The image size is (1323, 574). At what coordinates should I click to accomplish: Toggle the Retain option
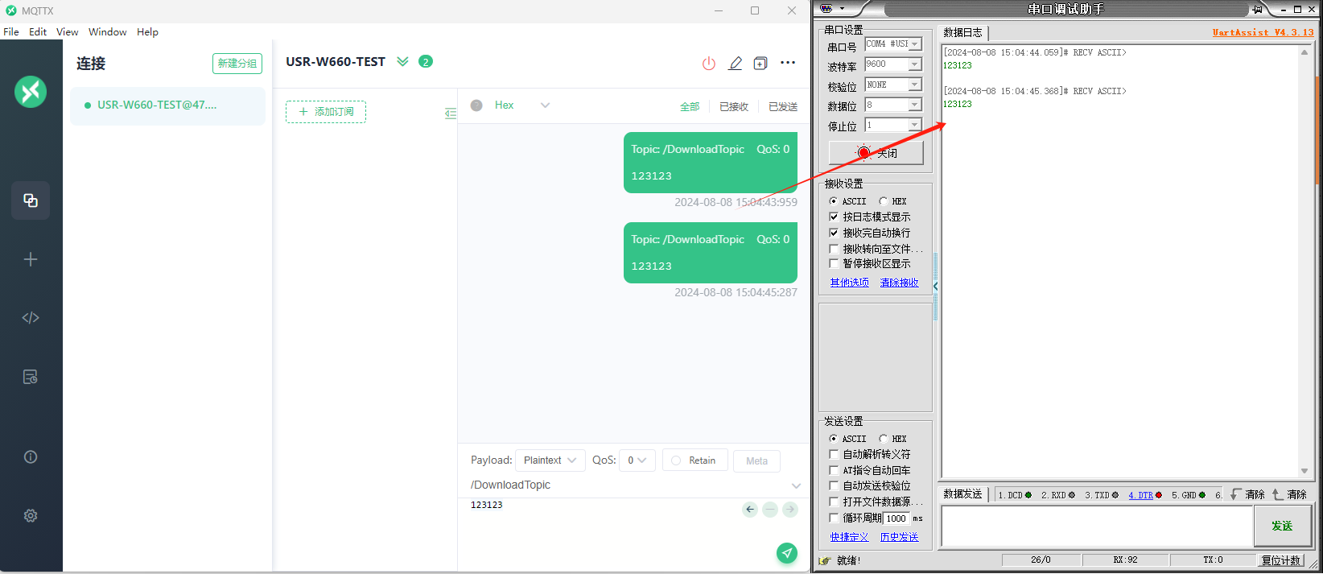pyautogui.click(x=694, y=460)
